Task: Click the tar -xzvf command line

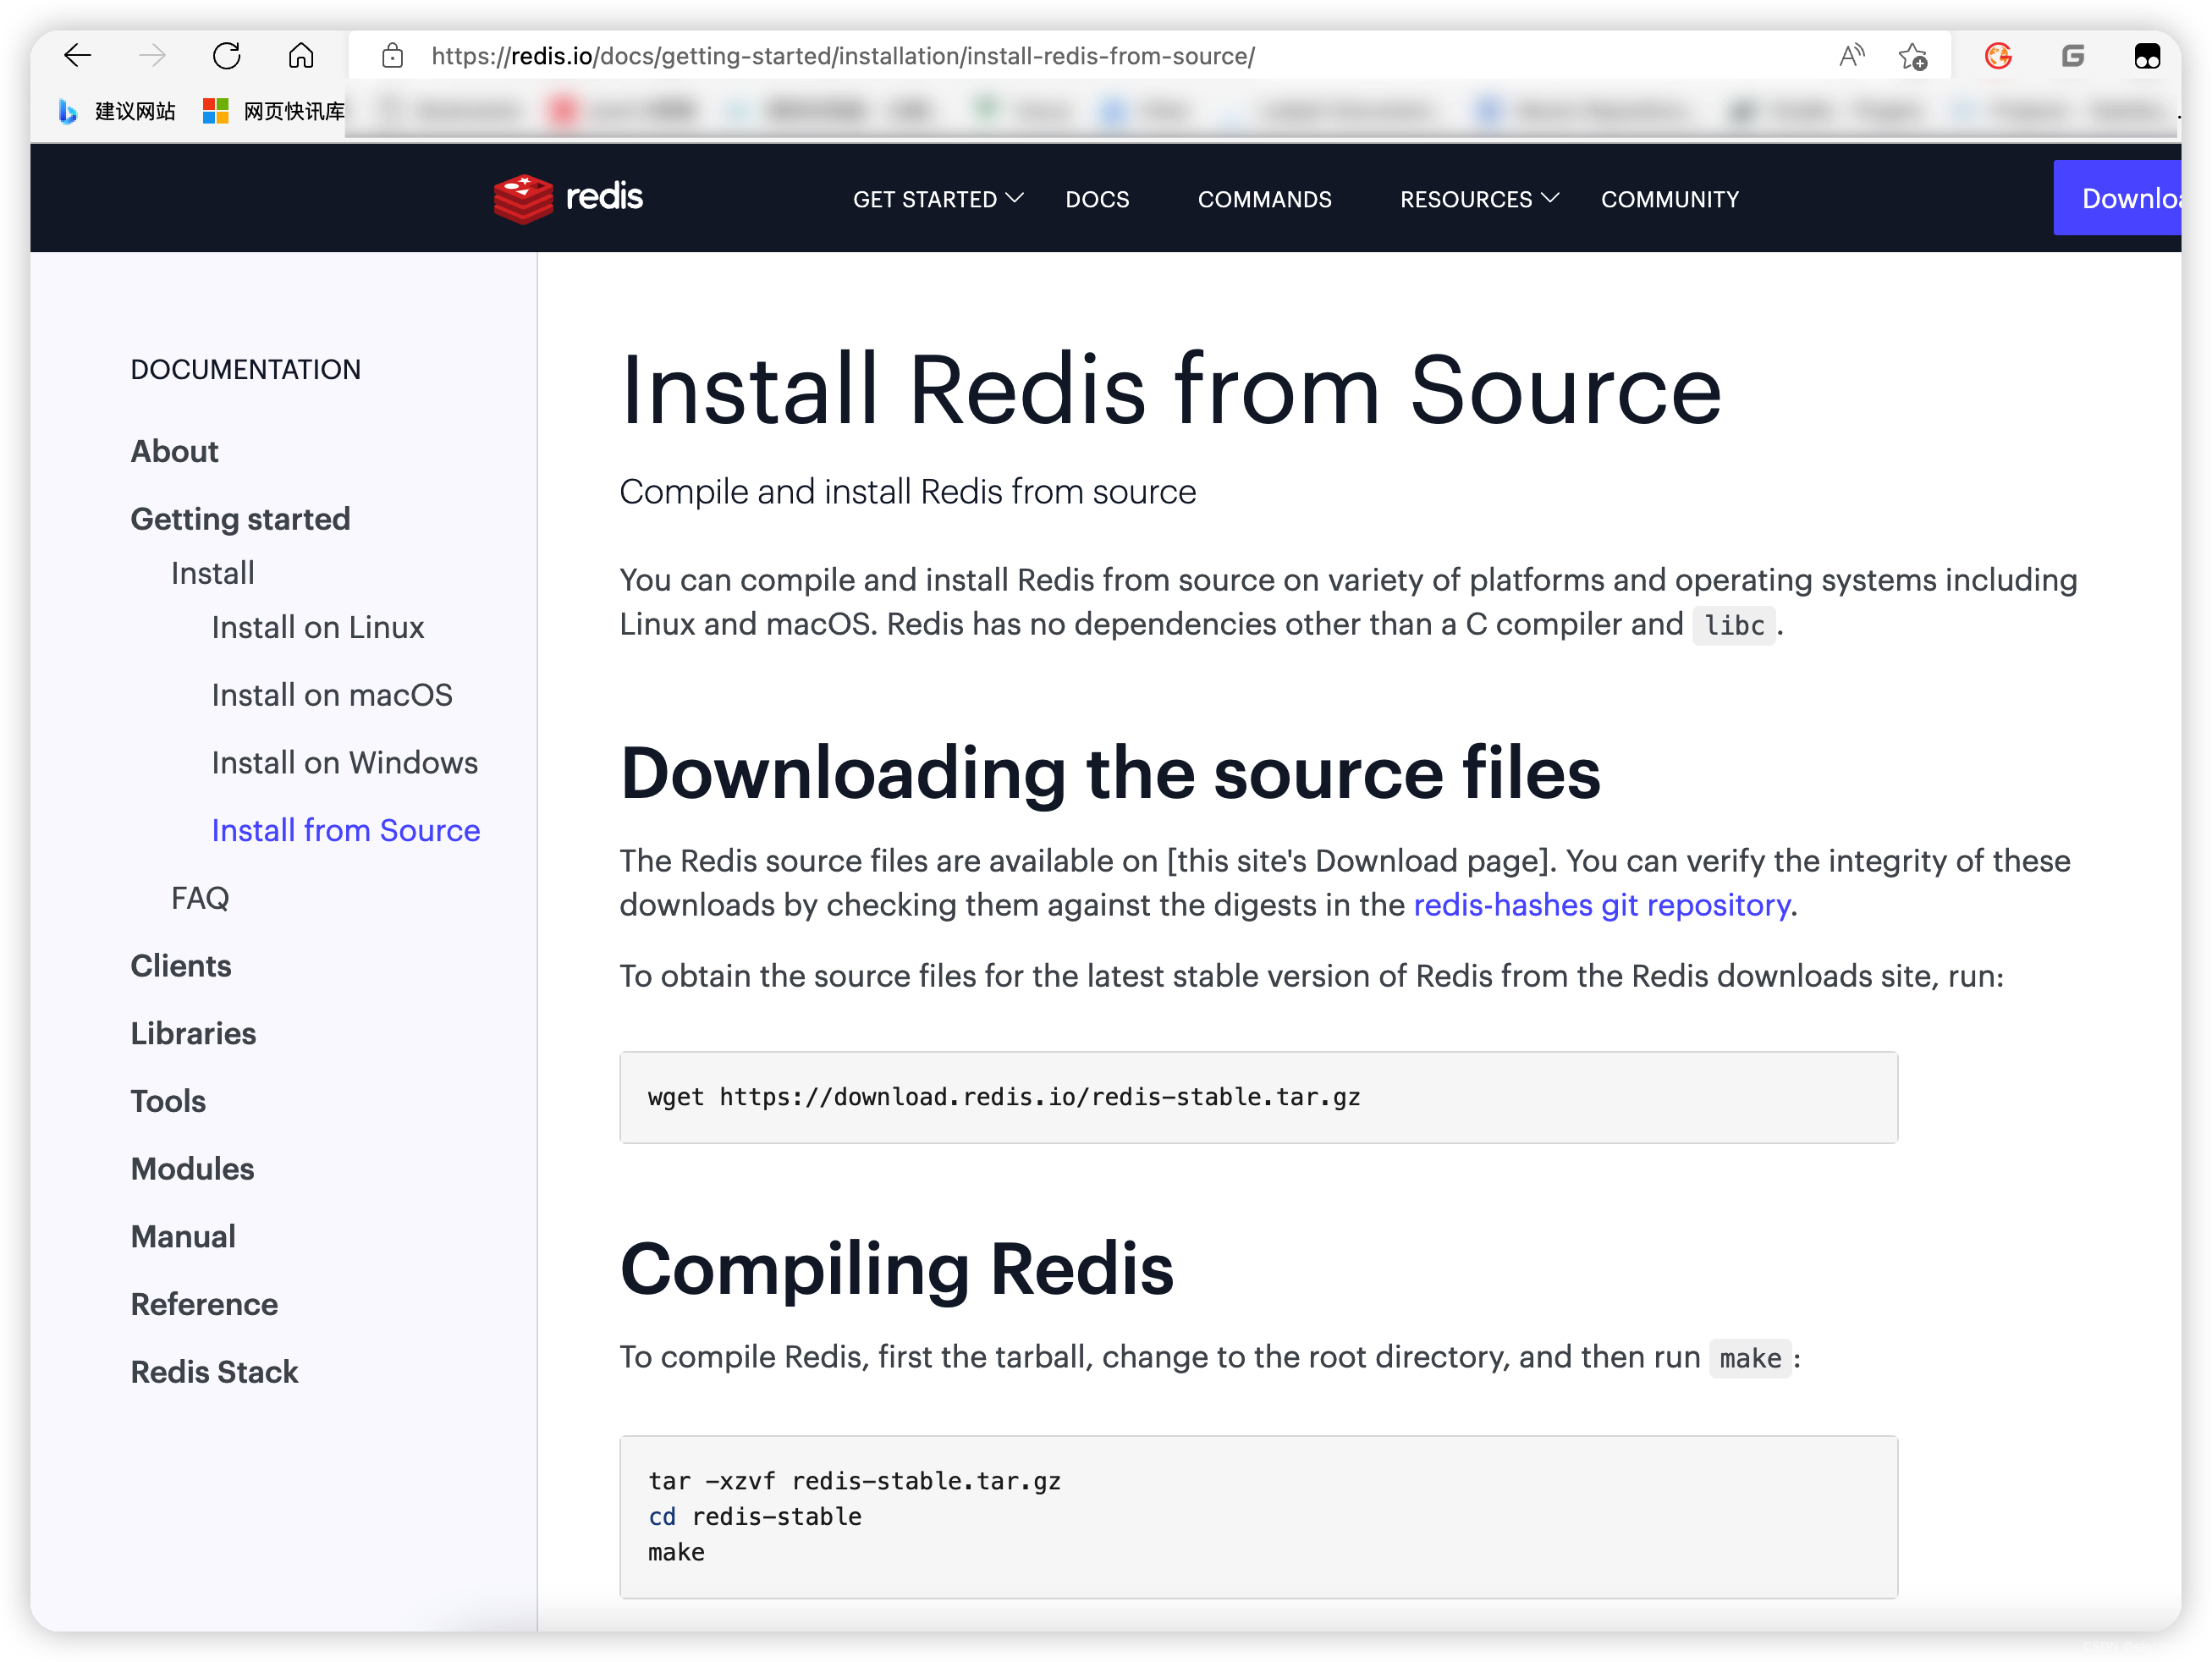Action: click(x=854, y=1481)
